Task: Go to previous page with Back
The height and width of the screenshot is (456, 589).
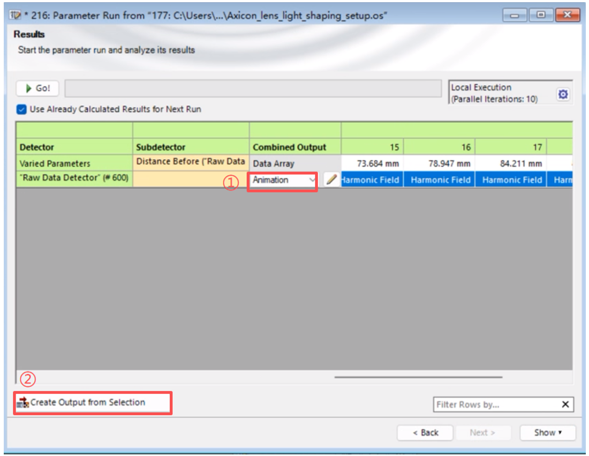Action: coord(425,432)
